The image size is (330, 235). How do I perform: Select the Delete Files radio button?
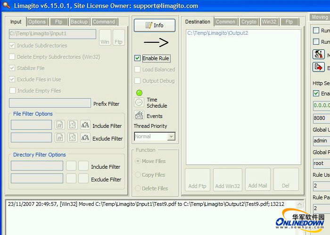(x=138, y=188)
